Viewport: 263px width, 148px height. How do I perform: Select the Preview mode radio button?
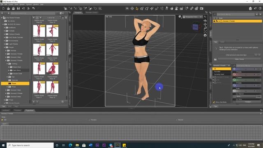click(x=90, y=120)
